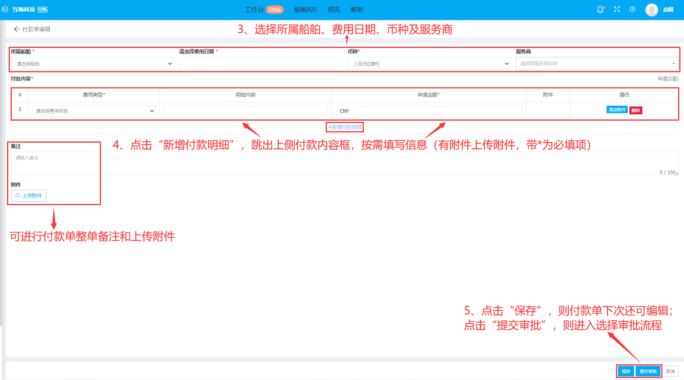Click the user avatar picture

651,10
